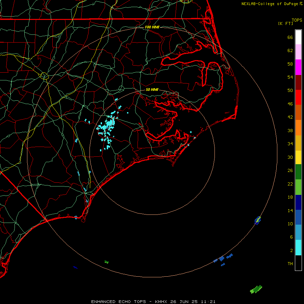Click the light blue swatch near 6
The width and height of the screenshot is (304, 304).
tap(298, 232)
